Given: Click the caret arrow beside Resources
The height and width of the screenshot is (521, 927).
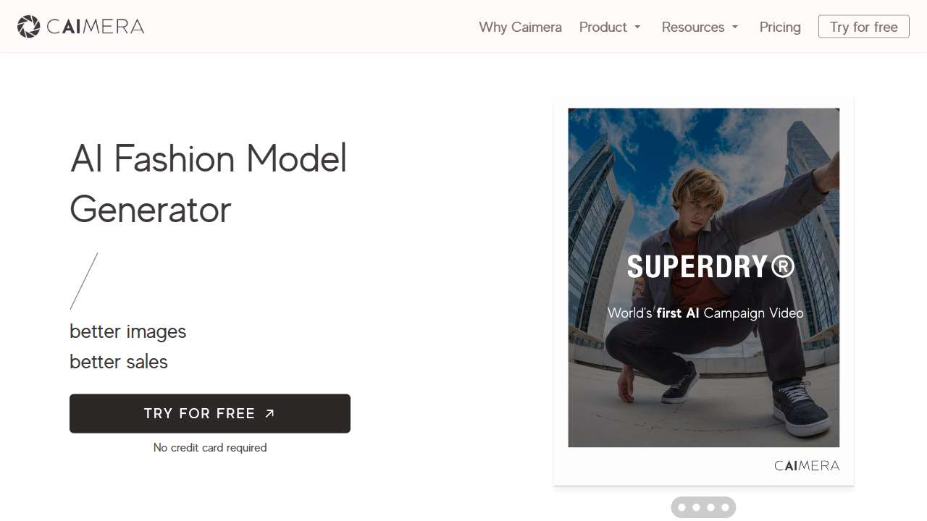Looking at the screenshot, I should pos(735,27).
